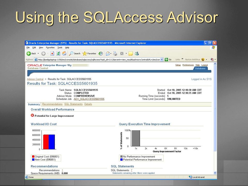Screen dimensions: 248x186
Task: Click the gray No Performance Improvement swatch
Action: 121,157
